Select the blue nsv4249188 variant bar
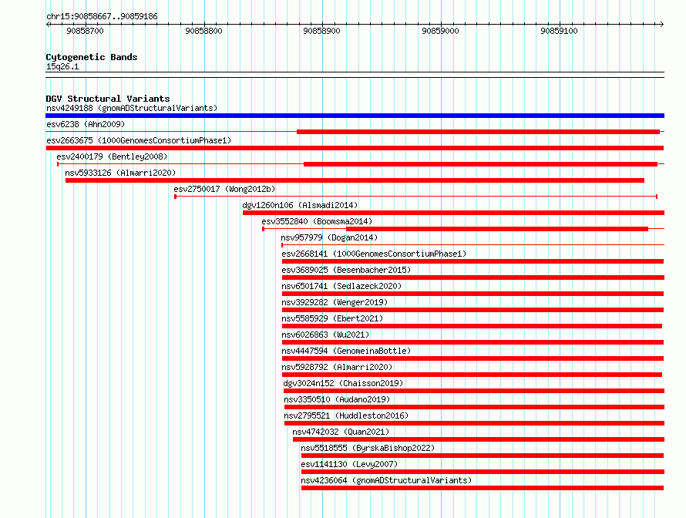 [355, 116]
